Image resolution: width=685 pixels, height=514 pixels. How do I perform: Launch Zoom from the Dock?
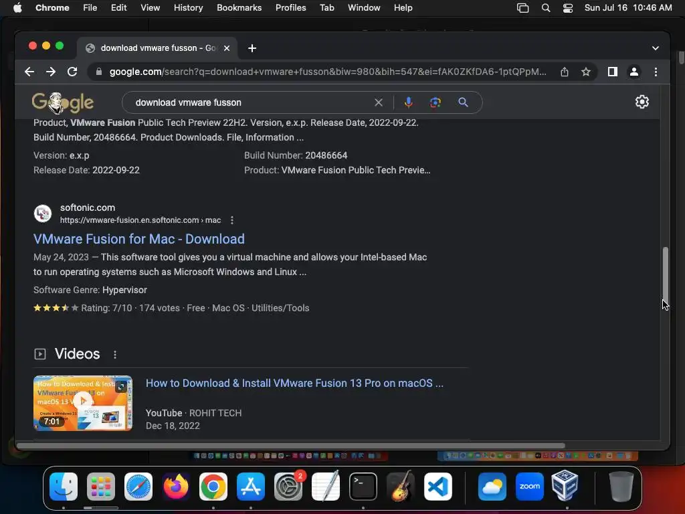pos(530,487)
